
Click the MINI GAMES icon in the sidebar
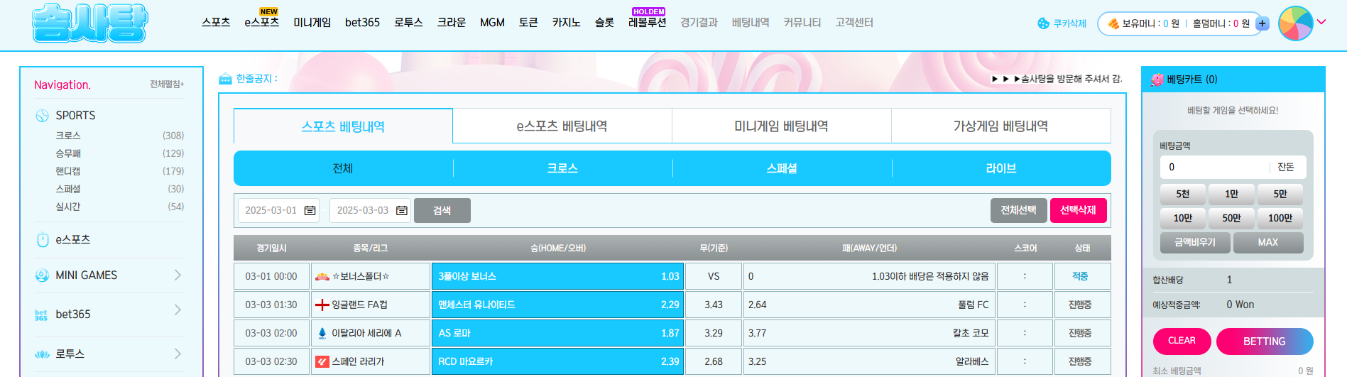click(42, 275)
